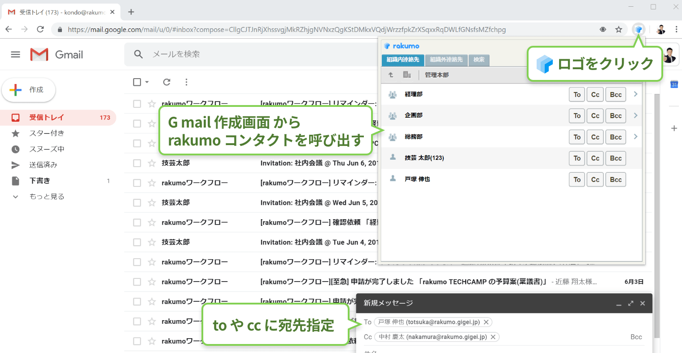The height and width of the screenshot is (353, 682).
Task: Switch to the 組織外連絡先 tab
Action: (x=446, y=60)
